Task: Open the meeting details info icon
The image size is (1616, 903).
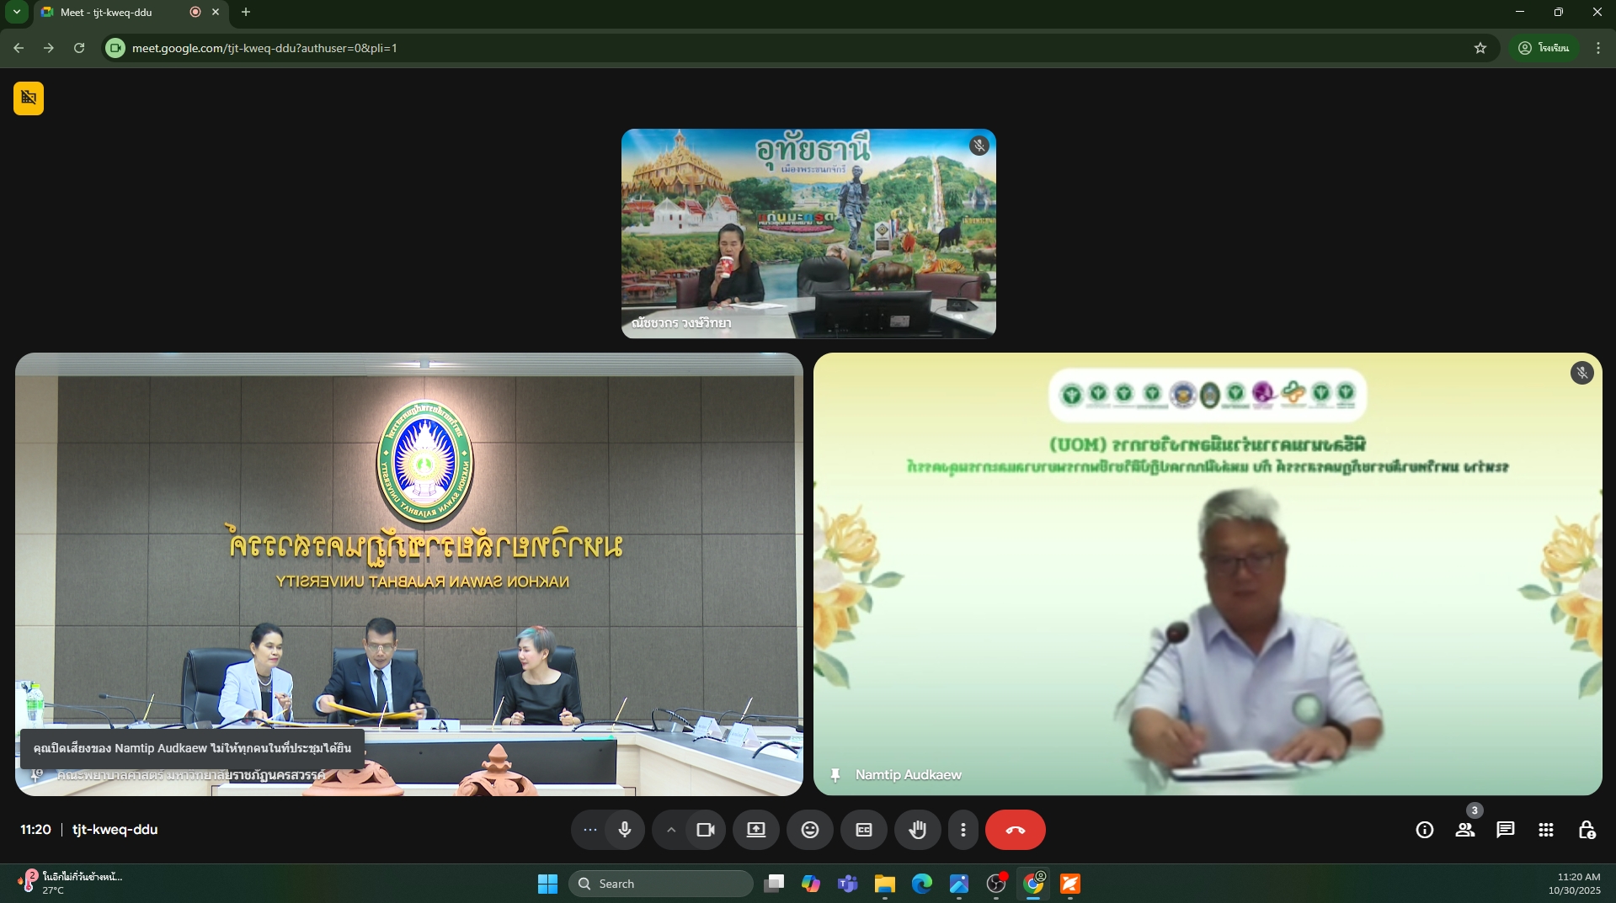Action: click(1425, 830)
